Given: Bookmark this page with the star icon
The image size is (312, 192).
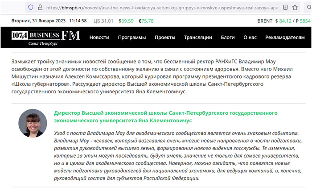Looking at the screenshot, I should tap(295, 8).
